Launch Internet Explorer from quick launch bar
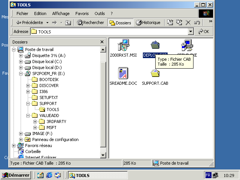The width and height of the screenshot is (240, 180). [x=49, y=175]
